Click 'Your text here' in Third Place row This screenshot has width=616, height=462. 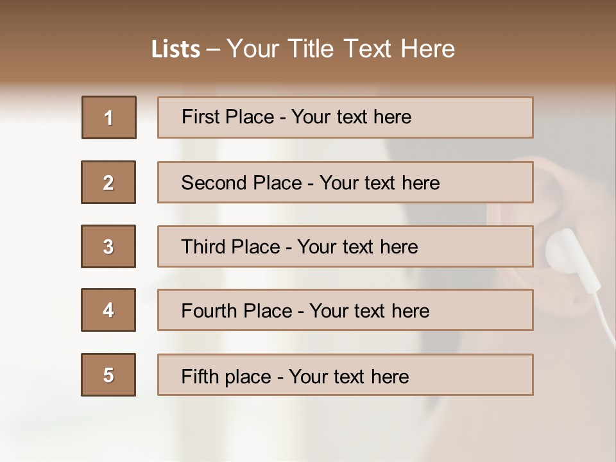click(x=358, y=247)
